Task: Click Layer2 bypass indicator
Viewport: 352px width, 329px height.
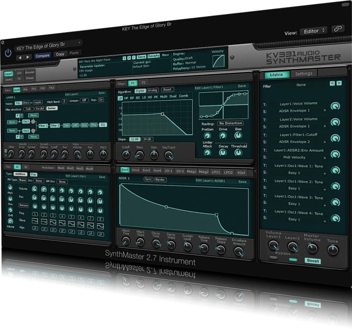Action: click(293, 260)
